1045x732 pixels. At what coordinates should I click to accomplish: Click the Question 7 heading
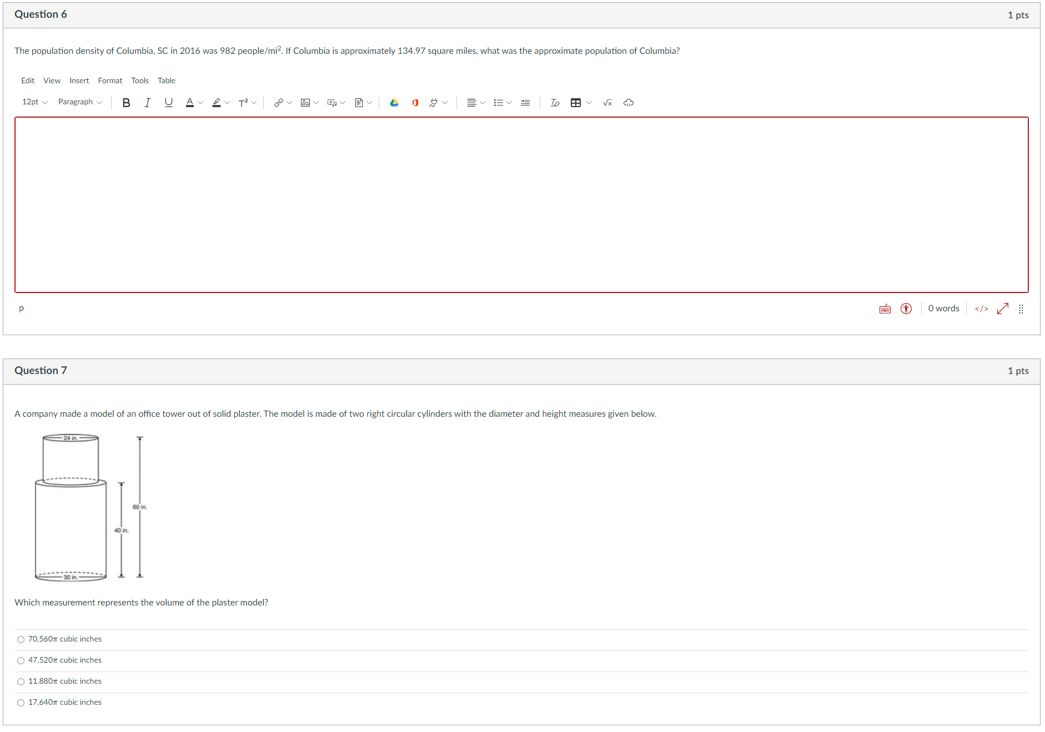(41, 371)
